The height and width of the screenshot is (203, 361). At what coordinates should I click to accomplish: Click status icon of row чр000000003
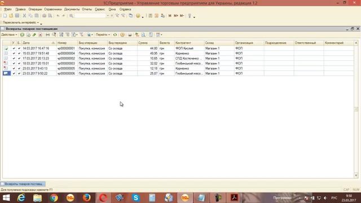point(6,63)
